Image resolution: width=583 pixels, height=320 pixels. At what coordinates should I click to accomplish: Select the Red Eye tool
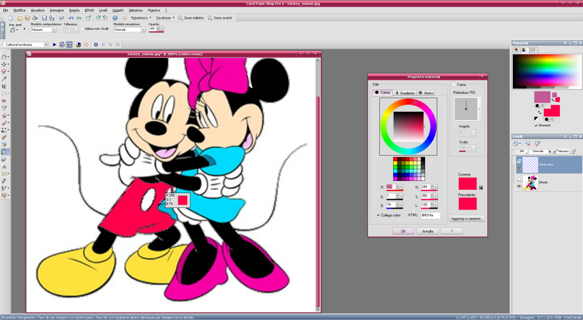point(4,101)
